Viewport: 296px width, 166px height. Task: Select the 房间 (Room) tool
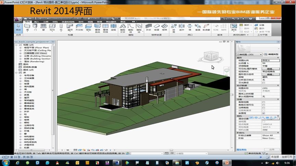[x=234, y=27]
